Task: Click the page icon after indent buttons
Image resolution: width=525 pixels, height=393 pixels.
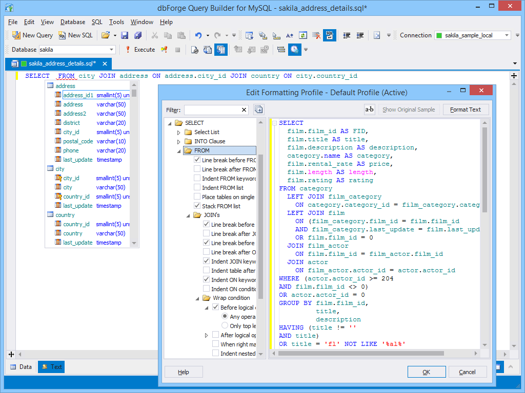Action: (377, 35)
